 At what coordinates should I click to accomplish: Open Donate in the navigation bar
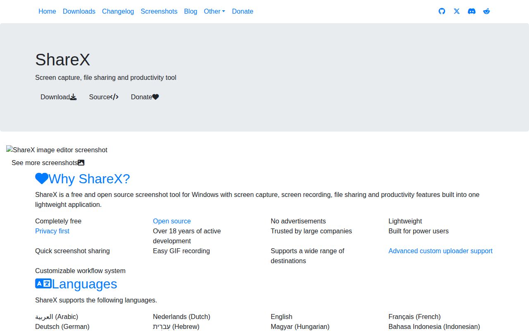[243, 11]
